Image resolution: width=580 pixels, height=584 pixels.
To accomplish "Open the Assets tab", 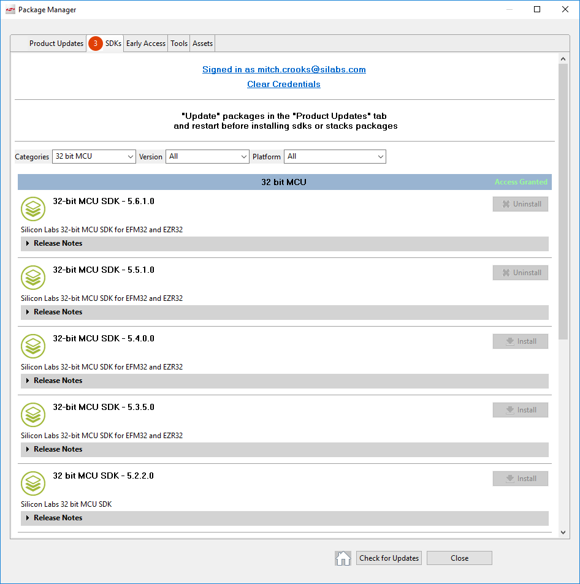I will click(x=202, y=44).
